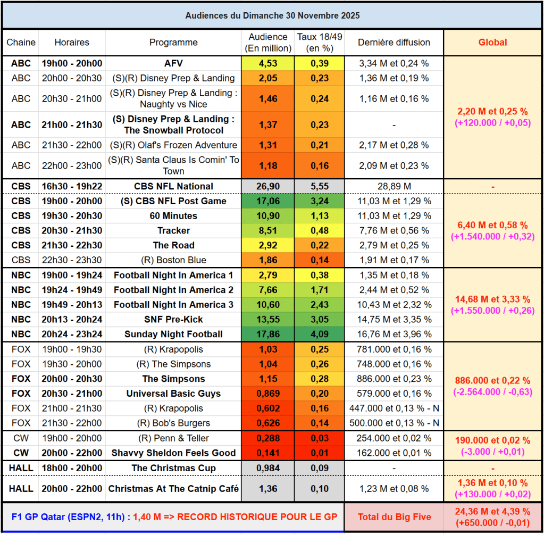Screen dimensions: 544x534
Task: Select the "60 Minutes" program cell
Action: [x=173, y=216]
